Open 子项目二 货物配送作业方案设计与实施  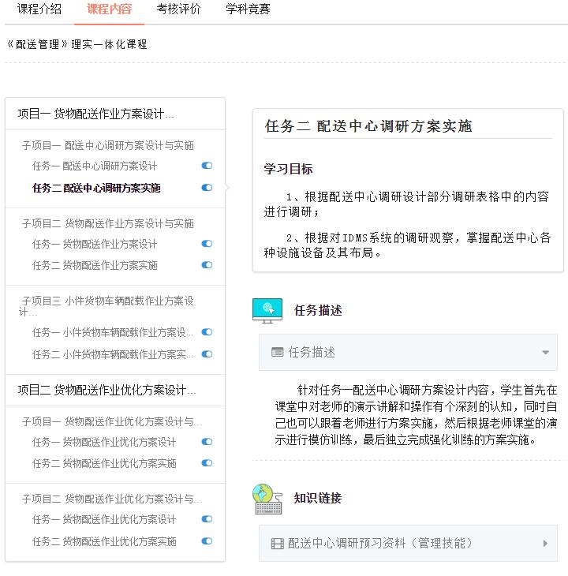[107, 223]
